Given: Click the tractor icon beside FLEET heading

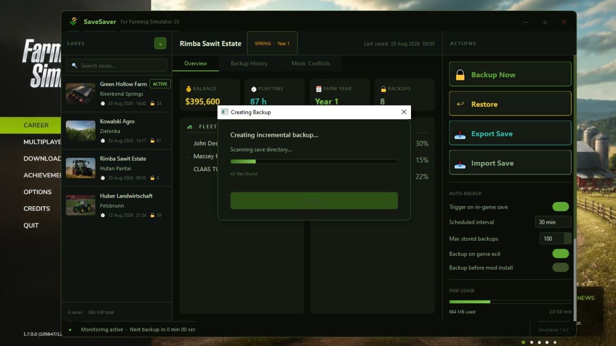Looking at the screenshot, I should click(x=190, y=127).
